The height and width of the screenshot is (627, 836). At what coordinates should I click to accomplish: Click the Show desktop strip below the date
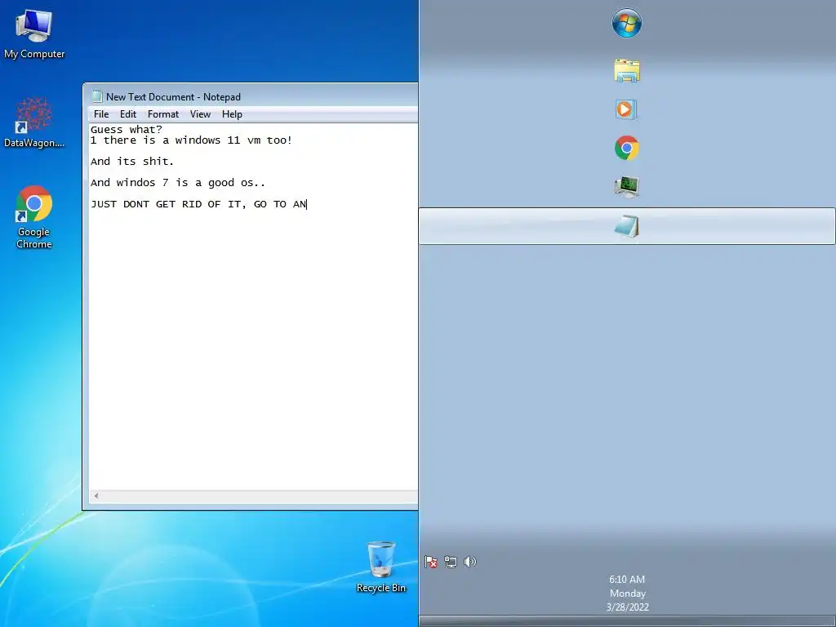point(627,621)
